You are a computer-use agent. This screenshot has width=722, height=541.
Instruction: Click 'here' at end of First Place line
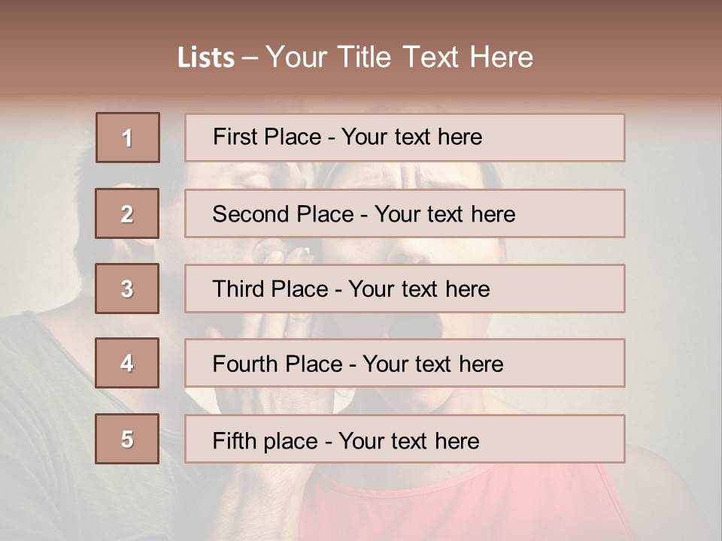pyautogui.click(x=460, y=137)
